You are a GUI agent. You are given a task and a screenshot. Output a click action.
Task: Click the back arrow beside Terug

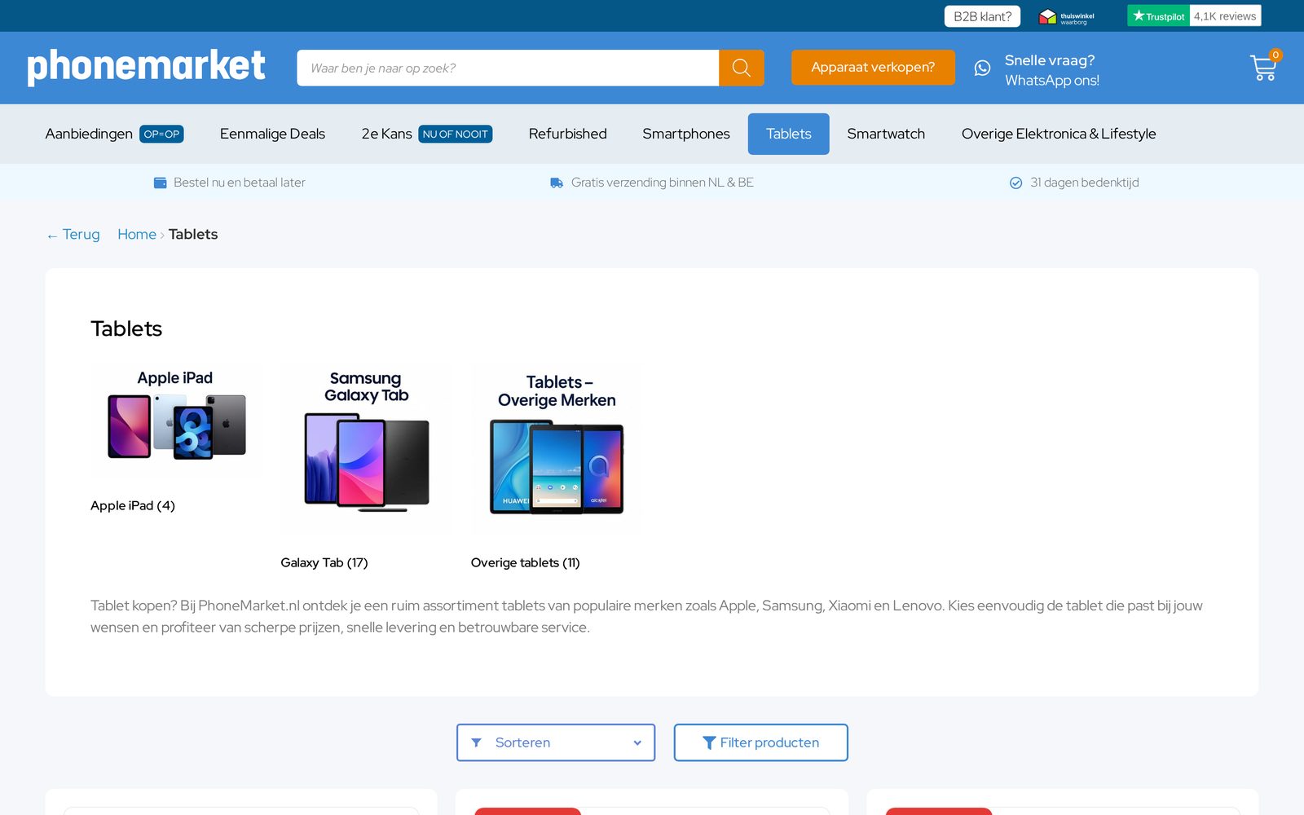tap(52, 236)
